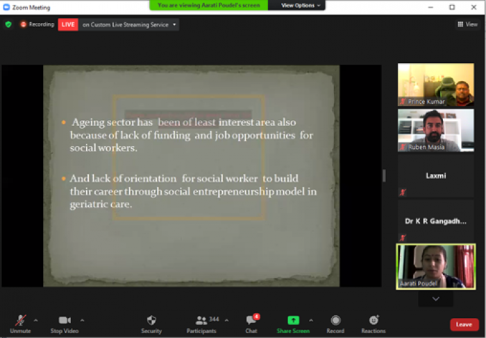Expand audio options arrow beside Unmute

click(x=36, y=320)
